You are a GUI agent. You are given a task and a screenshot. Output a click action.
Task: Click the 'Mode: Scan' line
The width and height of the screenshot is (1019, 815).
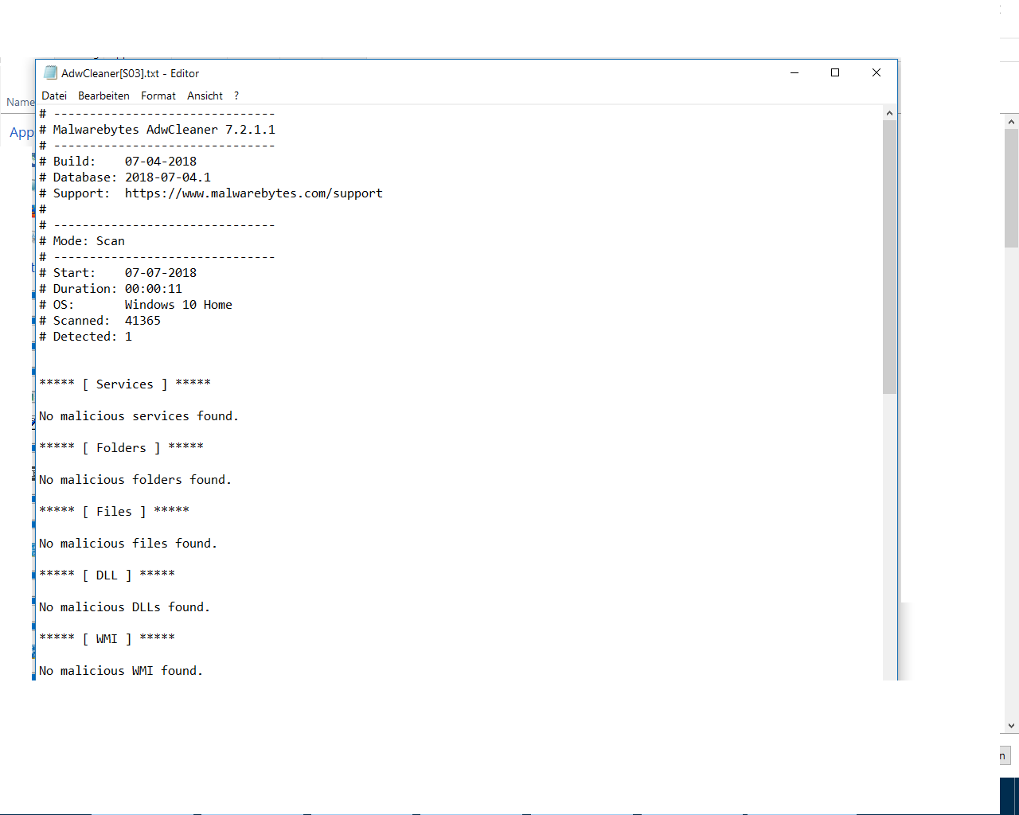click(x=82, y=240)
